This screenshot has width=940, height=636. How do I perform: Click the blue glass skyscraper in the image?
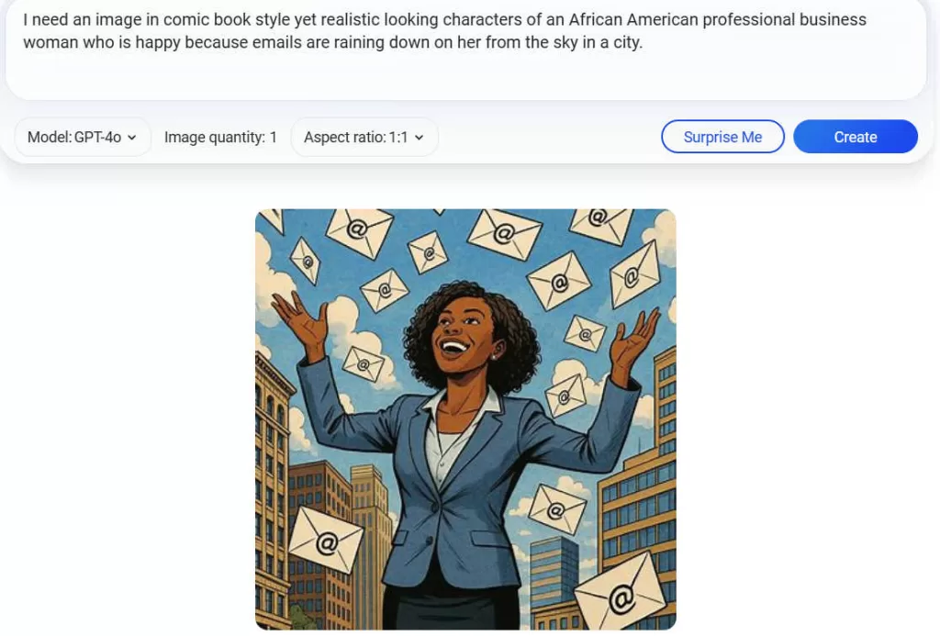click(554, 575)
